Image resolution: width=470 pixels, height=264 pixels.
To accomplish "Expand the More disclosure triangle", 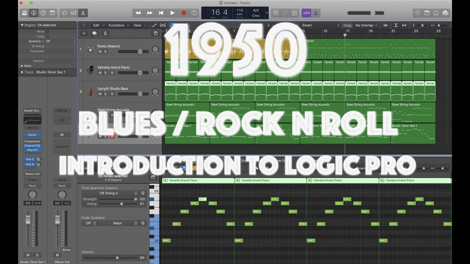I will click(22, 66).
